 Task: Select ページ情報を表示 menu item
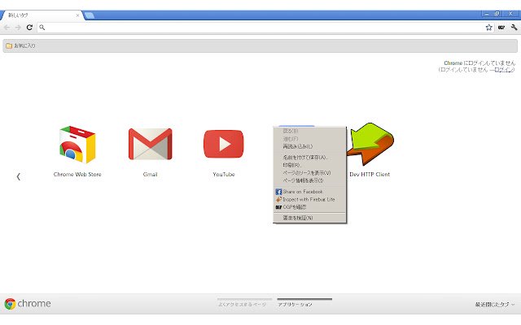pyautogui.click(x=309, y=180)
